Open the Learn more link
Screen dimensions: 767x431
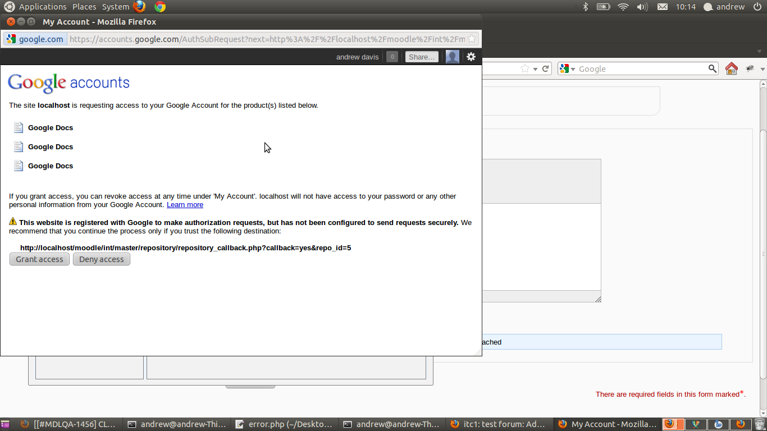[185, 205]
